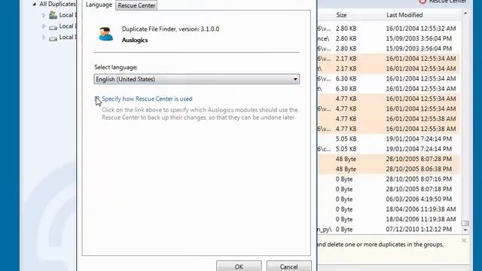This screenshot has width=482, height=271.
Task: Select row dated 15/09/2003 with nce\ path
Action: pyautogui.click(x=389, y=38)
